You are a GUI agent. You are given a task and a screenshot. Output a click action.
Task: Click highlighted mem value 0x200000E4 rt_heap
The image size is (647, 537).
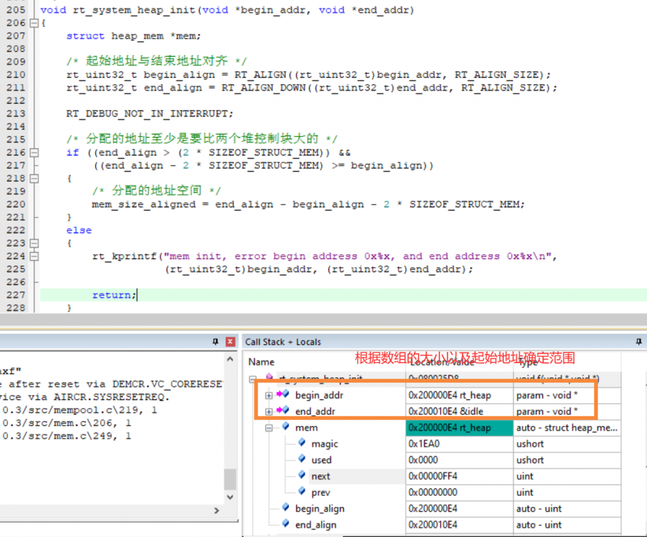coord(449,428)
